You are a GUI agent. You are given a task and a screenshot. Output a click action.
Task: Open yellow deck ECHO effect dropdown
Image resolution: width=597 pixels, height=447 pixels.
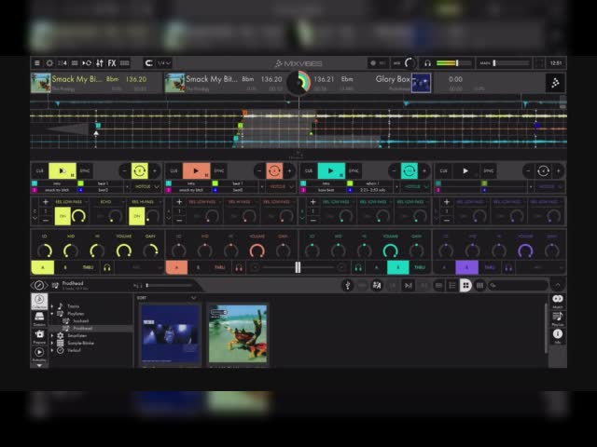point(109,201)
